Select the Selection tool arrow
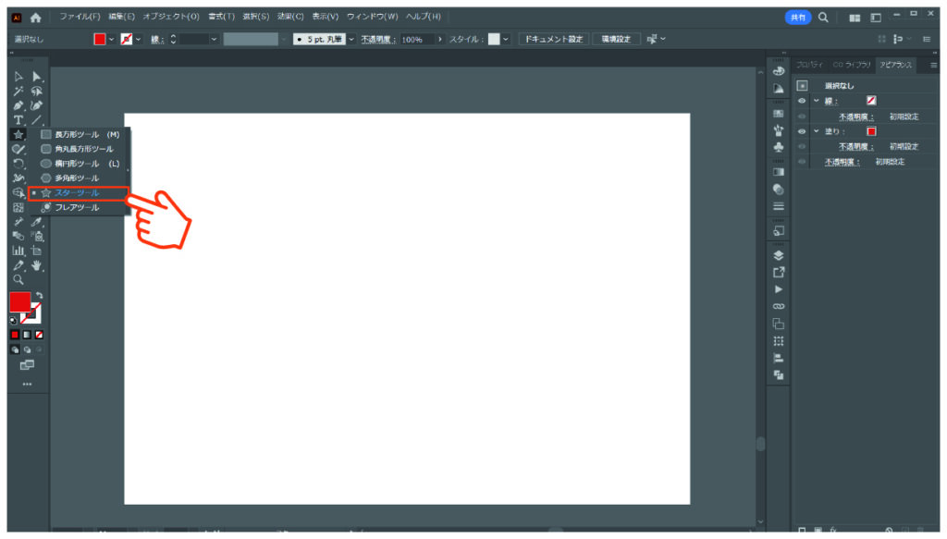The image size is (947, 539). [18, 77]
